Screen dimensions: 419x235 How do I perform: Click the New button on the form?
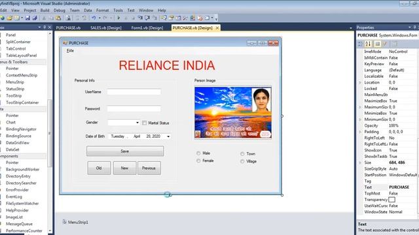point(124,168)
